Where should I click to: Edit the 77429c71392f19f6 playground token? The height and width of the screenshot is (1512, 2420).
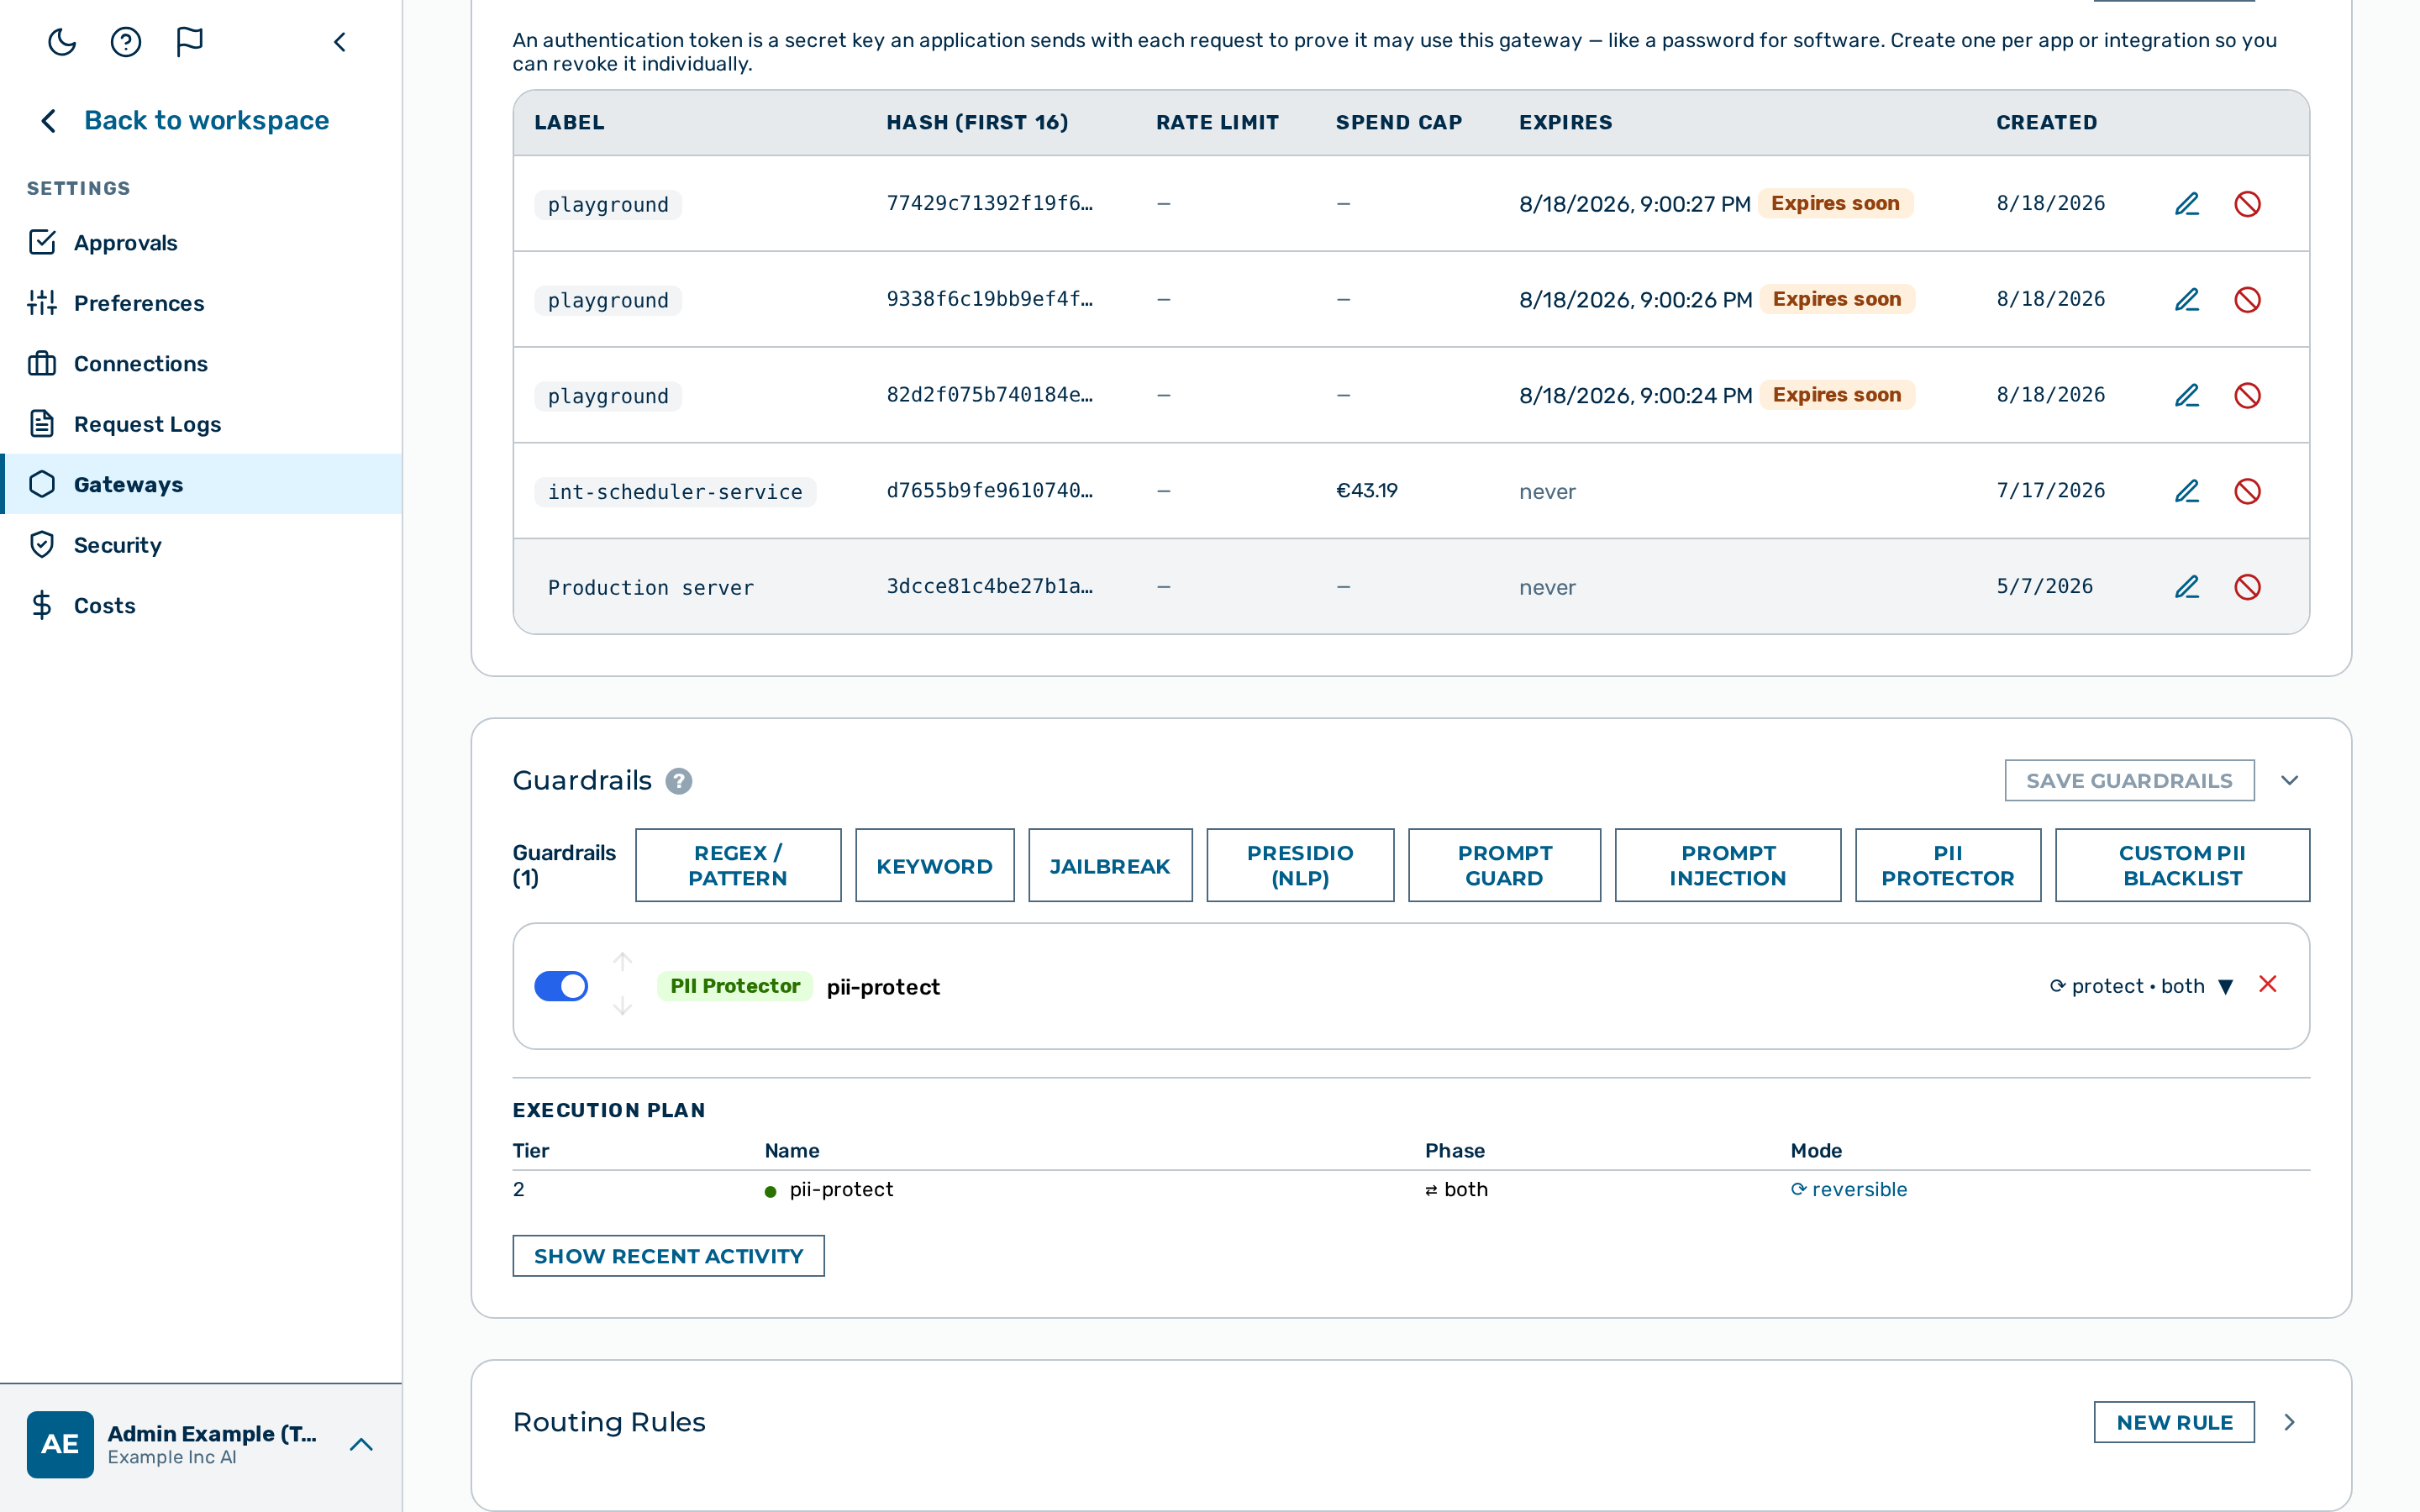pyautogui.click(x=2187, y=204)
